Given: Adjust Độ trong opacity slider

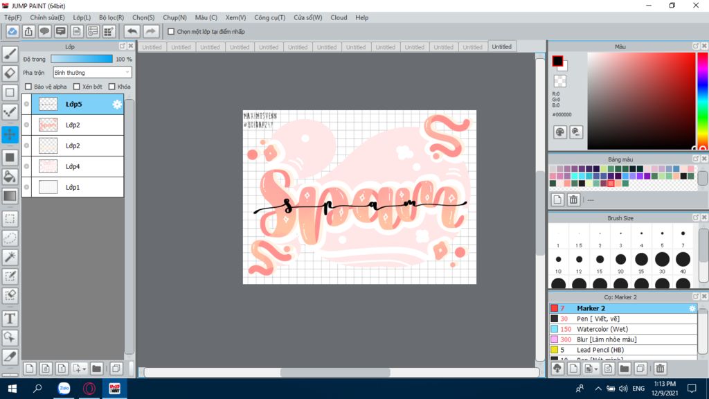Looking at the screenshot, I should point(82,59).
